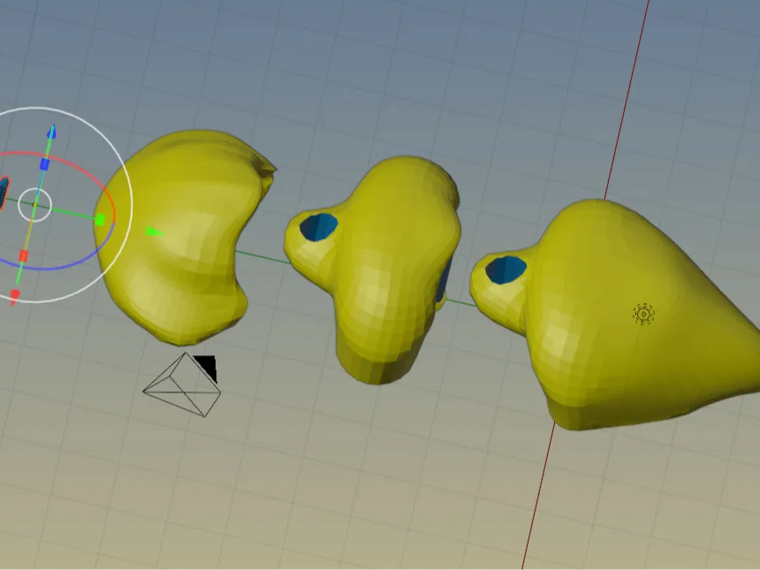Grab the blue square scale handle

pyautogui.click(x=44, y=164)
